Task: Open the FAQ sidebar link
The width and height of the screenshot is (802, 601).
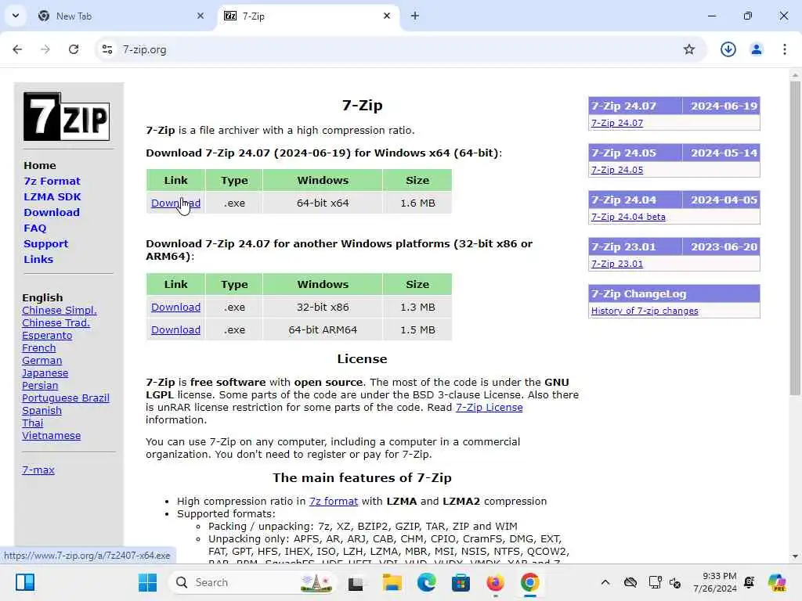Action: (34, 228)
